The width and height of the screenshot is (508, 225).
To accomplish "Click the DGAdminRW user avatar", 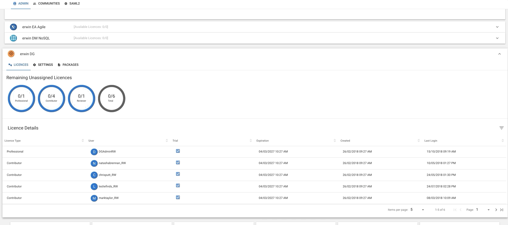I will (x=94, y=152).
